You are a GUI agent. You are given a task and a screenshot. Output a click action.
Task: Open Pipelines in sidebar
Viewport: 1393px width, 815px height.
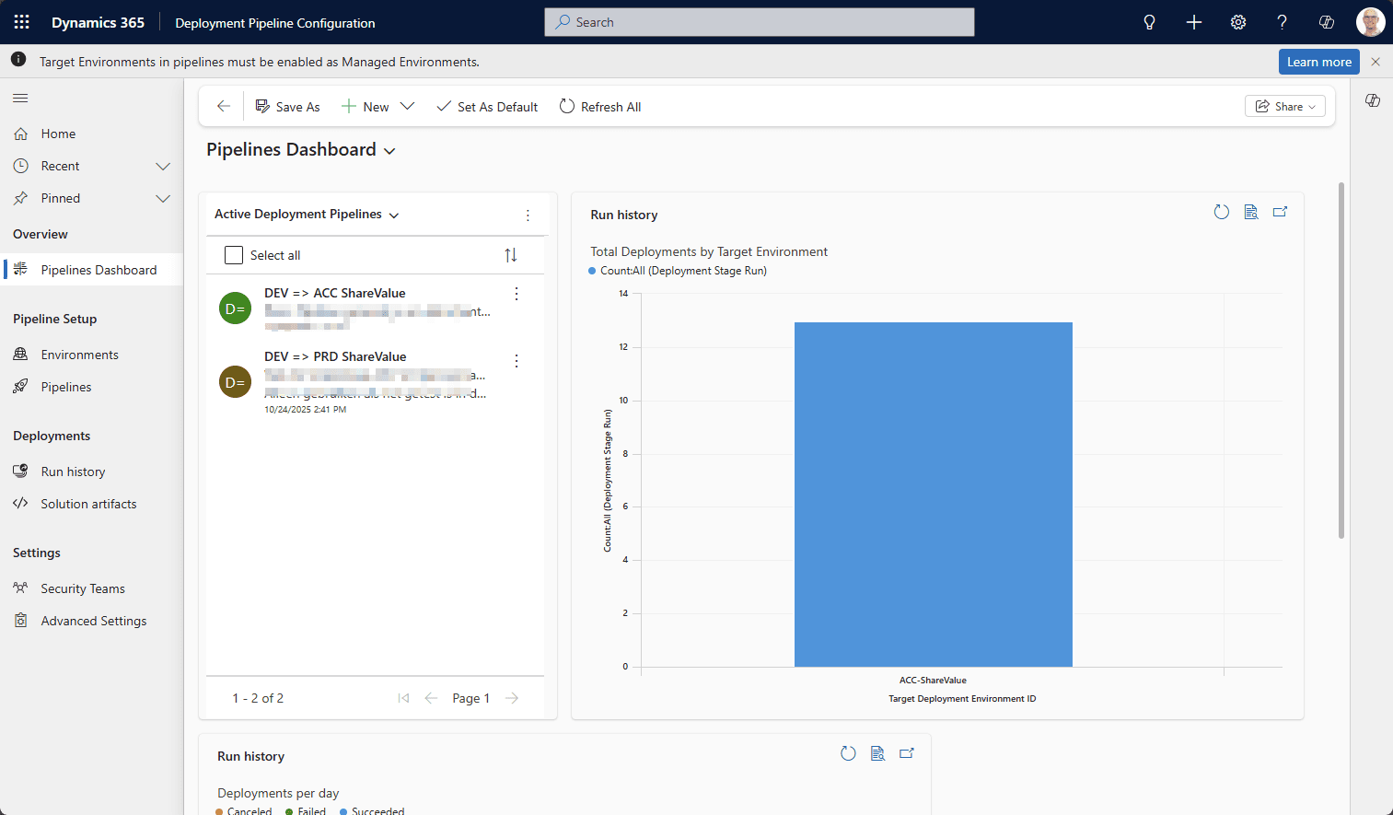(x=66, y=387)
